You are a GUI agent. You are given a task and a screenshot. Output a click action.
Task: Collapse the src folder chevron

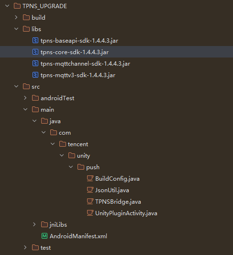click(16, 86)
